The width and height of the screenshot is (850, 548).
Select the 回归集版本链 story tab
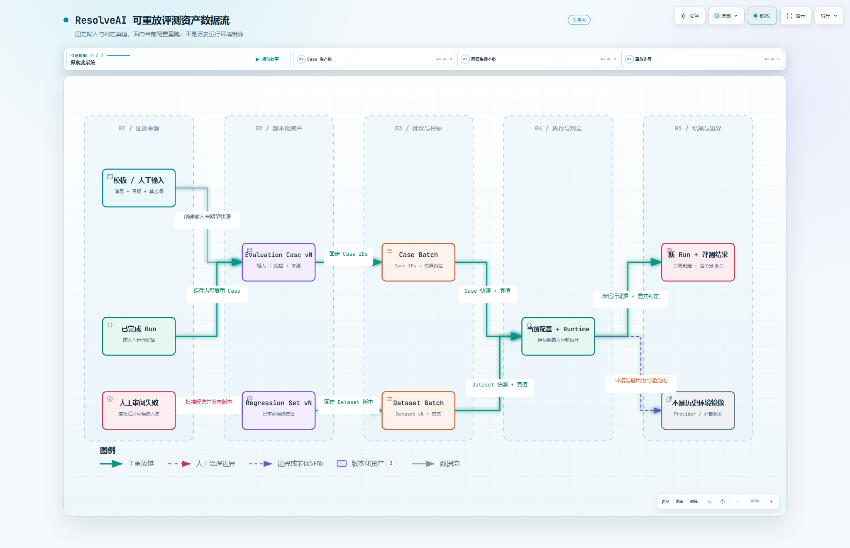(538, 59)
